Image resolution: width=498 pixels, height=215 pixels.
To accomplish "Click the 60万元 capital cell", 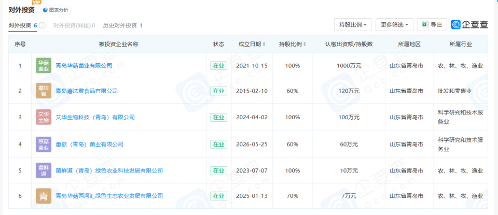I will pyautogui.click(x=349, y=145).
